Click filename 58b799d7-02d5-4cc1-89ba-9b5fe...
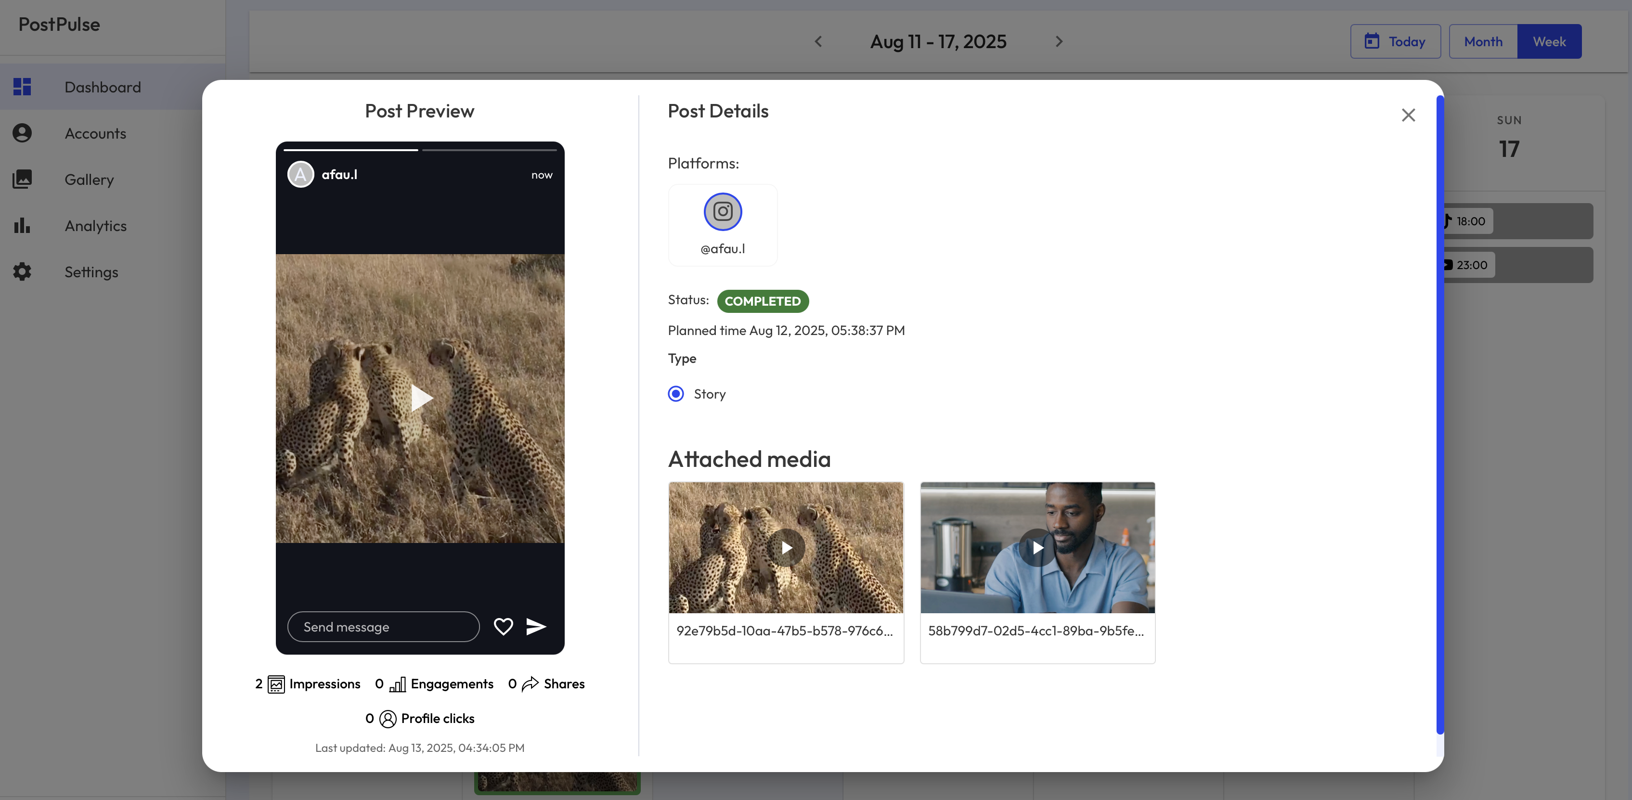1632x800 pixels. coord(1036,631)
